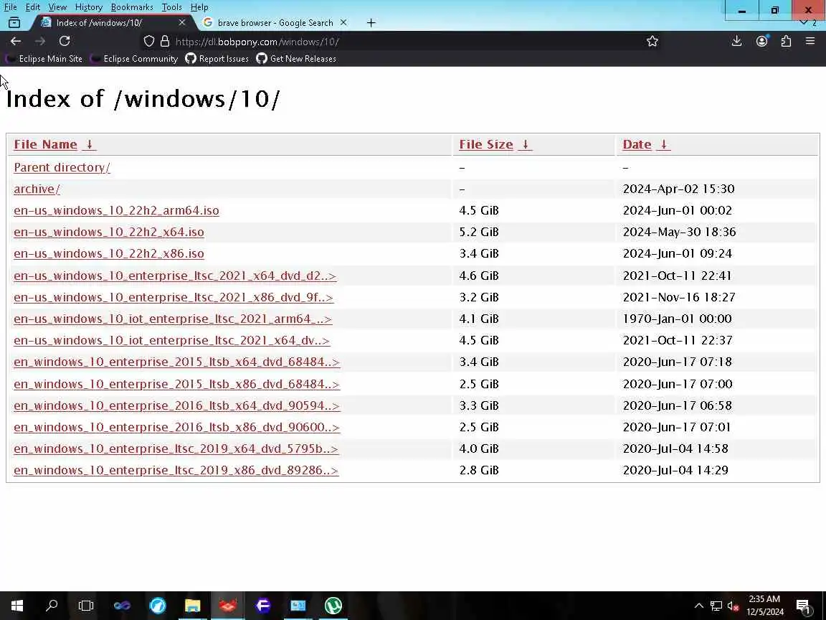Image resolution: width=826 pixels, height=620 pixels.
Task: Select the 5.2 GiB file size cell
Action: pos(479,232)
